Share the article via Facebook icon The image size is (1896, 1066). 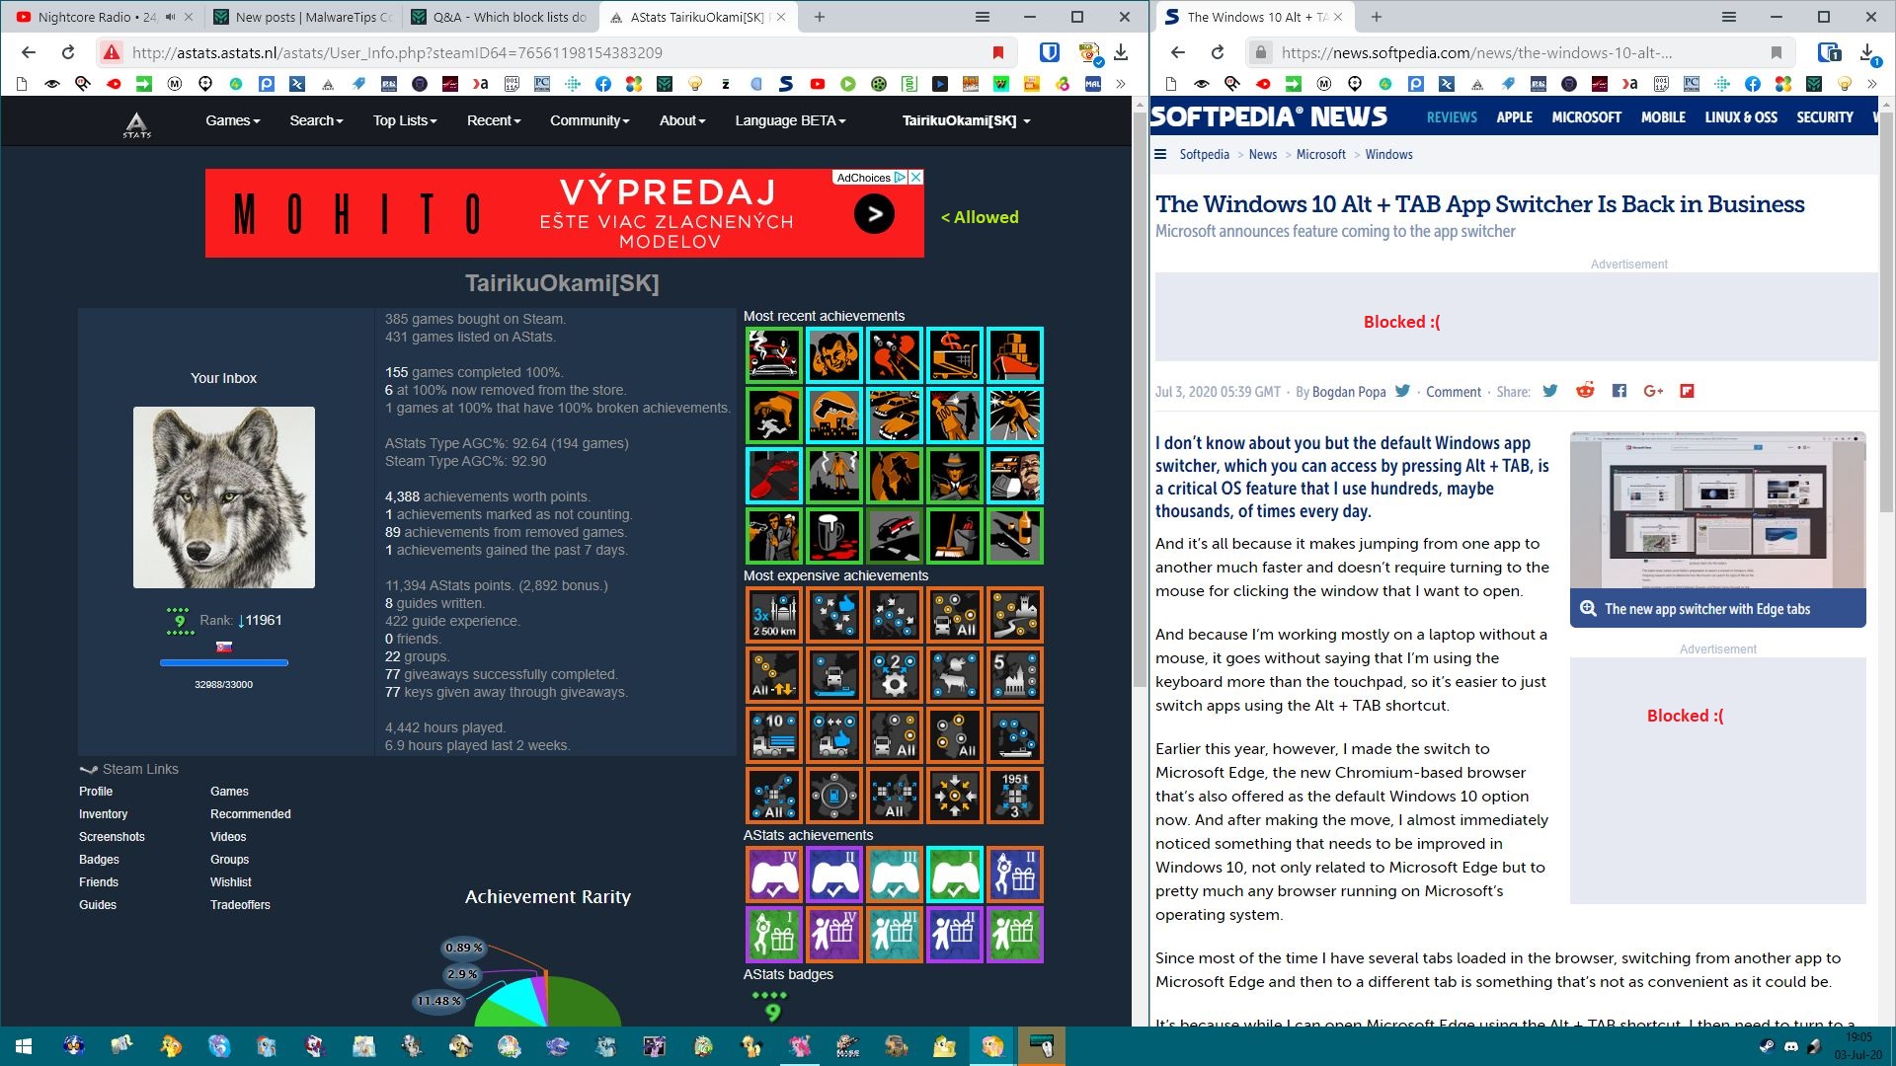(x=1619, y=391)
